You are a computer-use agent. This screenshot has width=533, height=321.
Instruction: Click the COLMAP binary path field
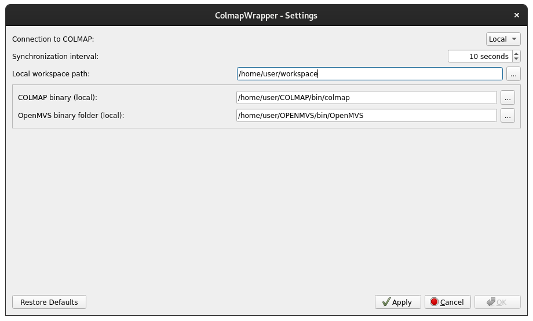(x=366, y=98)
